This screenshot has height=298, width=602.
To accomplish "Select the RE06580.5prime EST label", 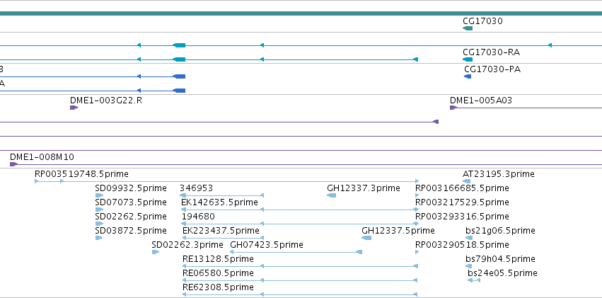I will click(218, 273).
